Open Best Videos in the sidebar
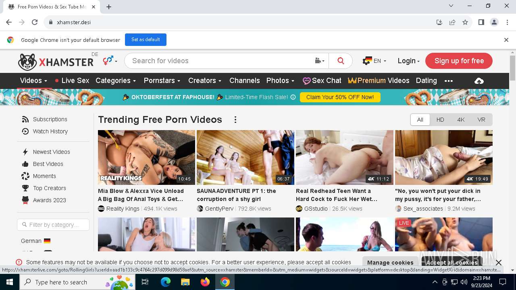 tap(42, 164)
